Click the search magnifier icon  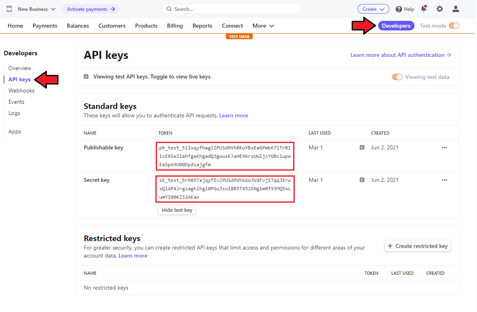(169, 9)
